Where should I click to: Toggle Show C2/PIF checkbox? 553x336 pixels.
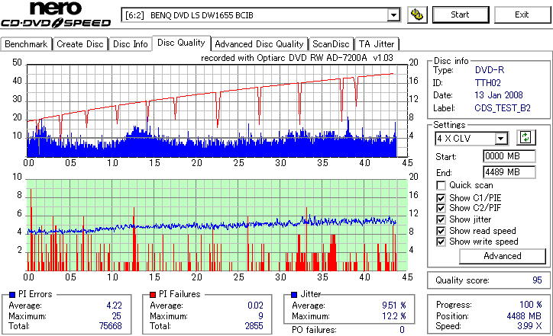pos(441,208)
